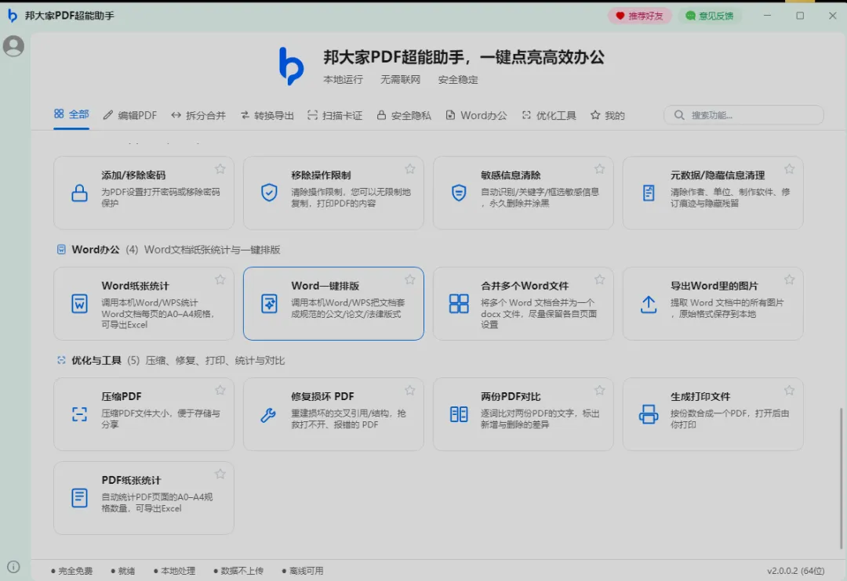Image resolution: width=847 pixels, height=581 pixels.
Task: Click the v2.0.0.2 version text
Action: click(796, 571)
